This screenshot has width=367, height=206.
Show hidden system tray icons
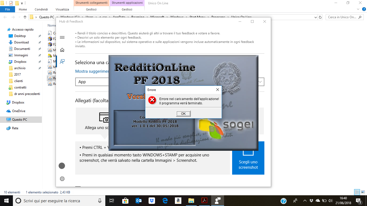click(305, 201)
